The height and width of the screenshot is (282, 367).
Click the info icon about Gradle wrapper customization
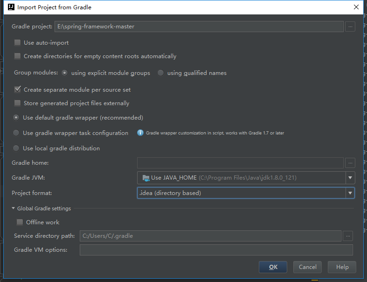coord(140,133)
